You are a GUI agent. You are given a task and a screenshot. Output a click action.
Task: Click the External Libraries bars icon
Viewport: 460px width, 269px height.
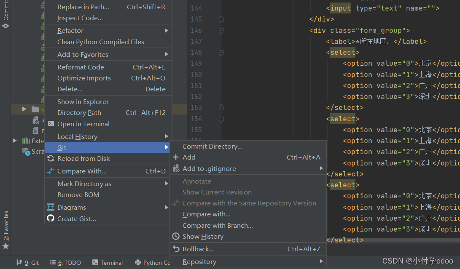pyautogui.click(x=26, y=141)
